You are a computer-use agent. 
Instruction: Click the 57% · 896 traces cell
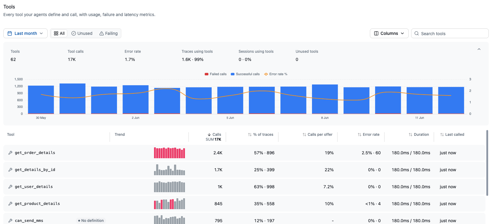(264, 153)
